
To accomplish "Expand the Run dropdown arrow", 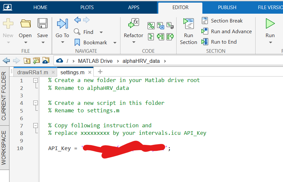I will click(x=270, y=42).
